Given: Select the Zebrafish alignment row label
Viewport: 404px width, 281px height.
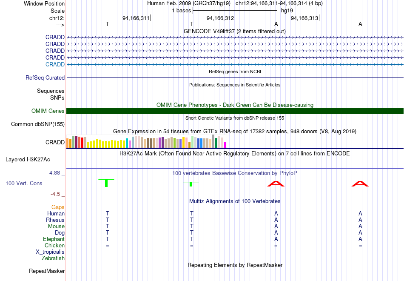Looking at the screenshot, I should click(x=53, y=258).
